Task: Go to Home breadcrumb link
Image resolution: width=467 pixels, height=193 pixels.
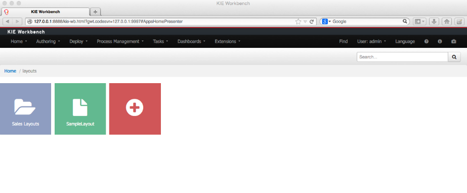Action: [x=10, y=71]
